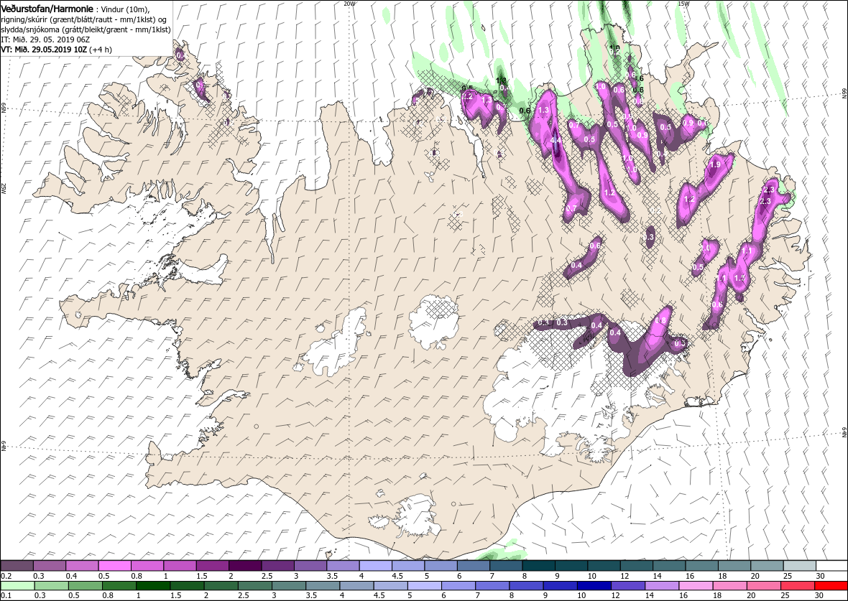Click the 9 blue swatch, lower legend row
Image resolution: width=848 pixels, height=601 pixels.
560,586
